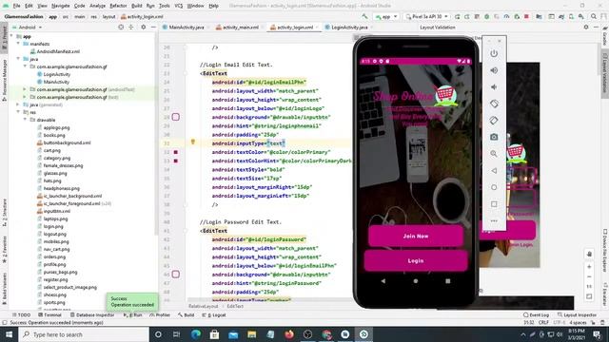This screenshot has height=342, width=609.
Task: Open Windows Task View
Action: [x=176, y=334]
